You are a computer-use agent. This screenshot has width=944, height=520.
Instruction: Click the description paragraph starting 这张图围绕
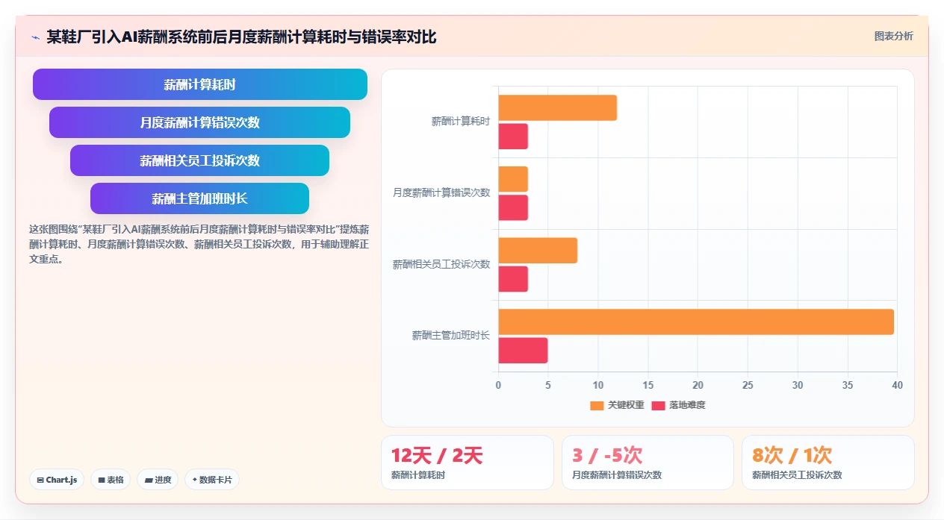(198, 244)
